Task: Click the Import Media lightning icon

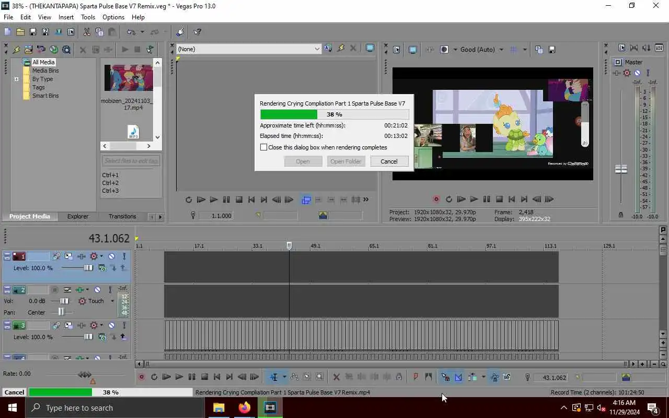Action: (x=16, y=50)
